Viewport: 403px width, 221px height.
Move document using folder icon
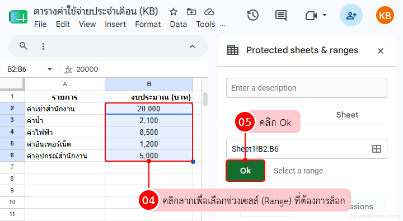click(191, 12)
